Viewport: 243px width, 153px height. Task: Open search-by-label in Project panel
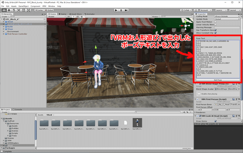pos(187,112)
